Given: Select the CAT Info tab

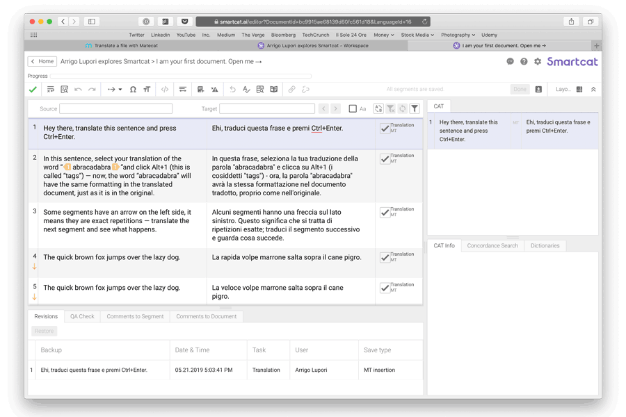Looking at the screenshot, I should (x=444, y=246).
